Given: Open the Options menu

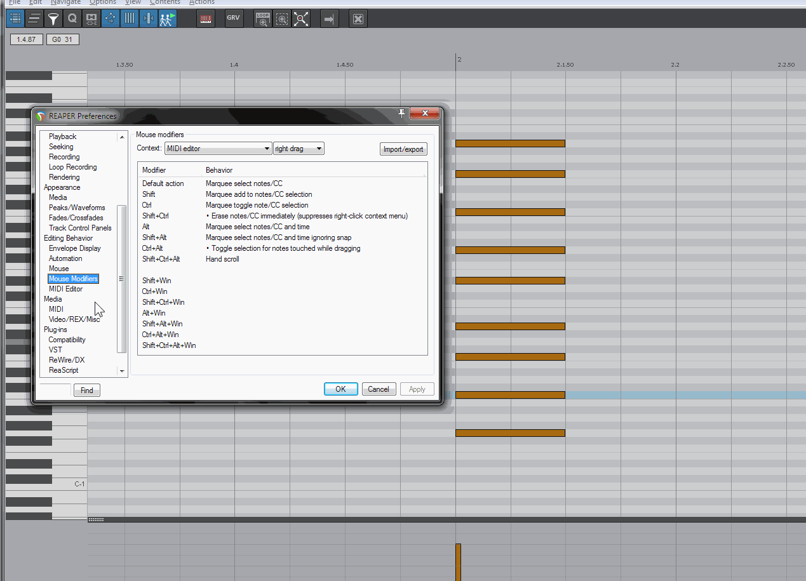Looking at the screenshot, I should (102, 3).
